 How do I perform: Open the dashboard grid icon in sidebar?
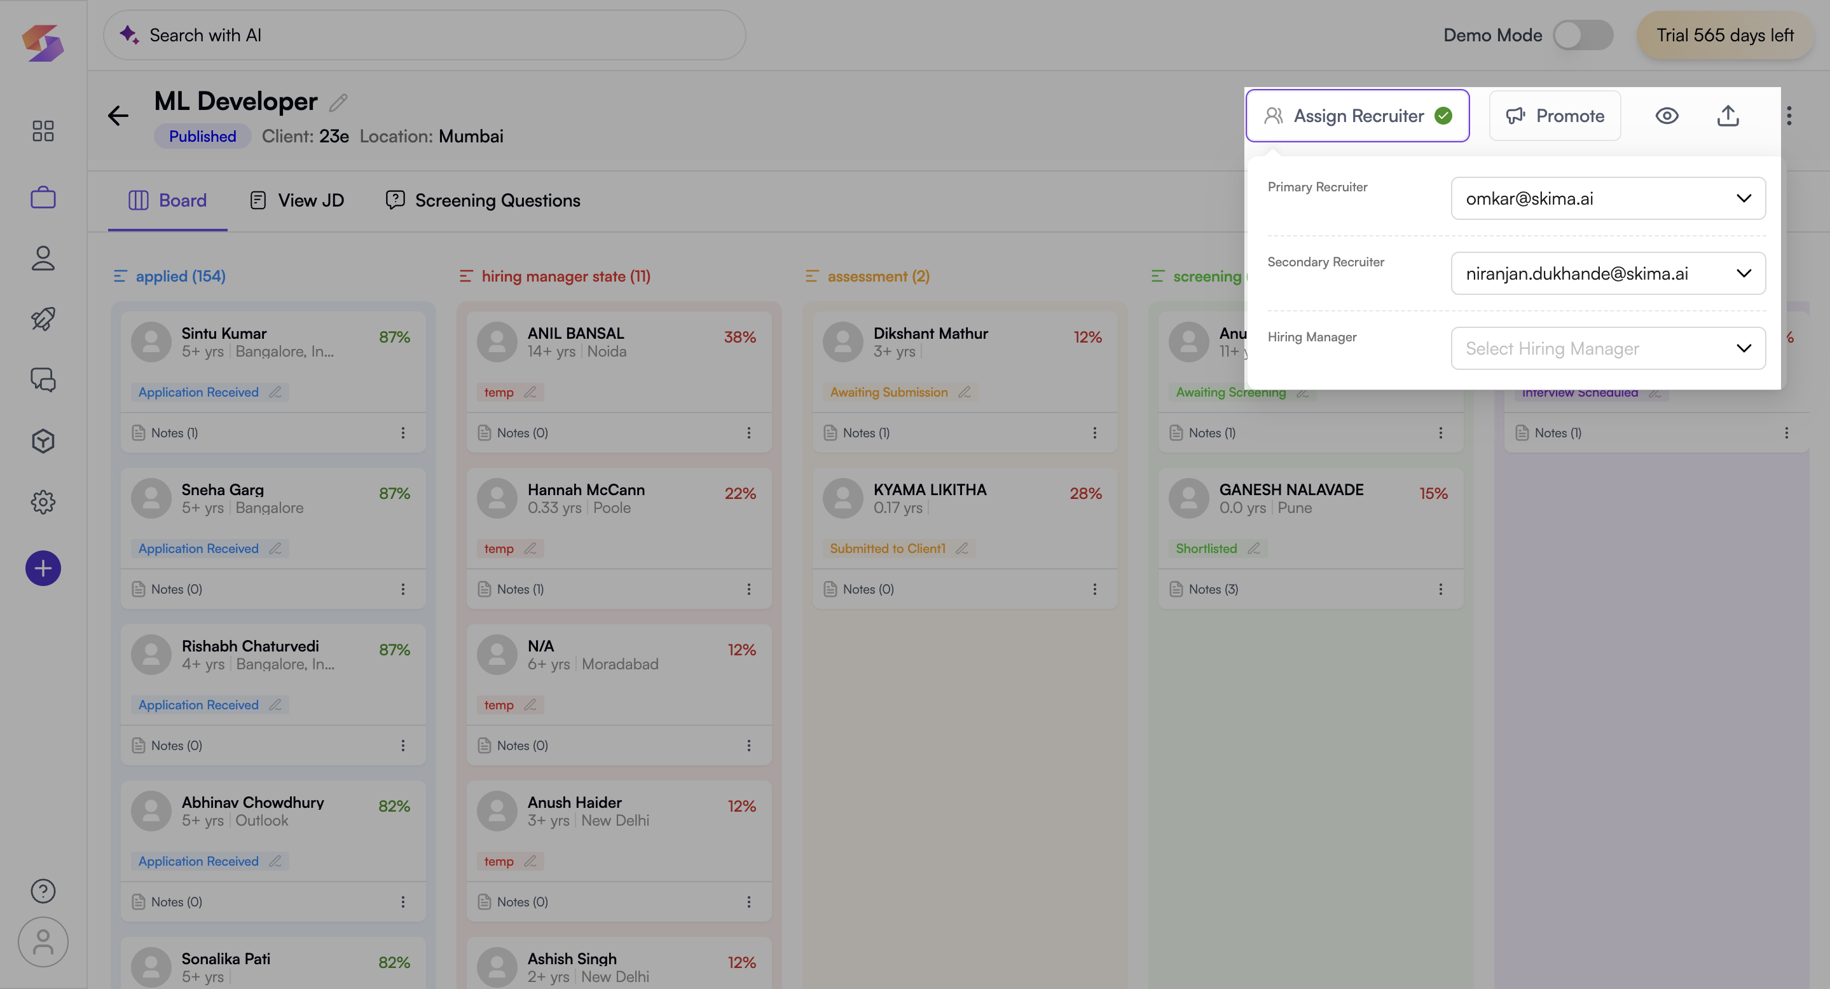click(43, 131)
